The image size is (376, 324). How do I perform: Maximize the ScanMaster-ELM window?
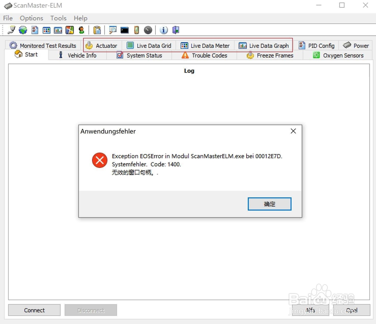(342, 5)
